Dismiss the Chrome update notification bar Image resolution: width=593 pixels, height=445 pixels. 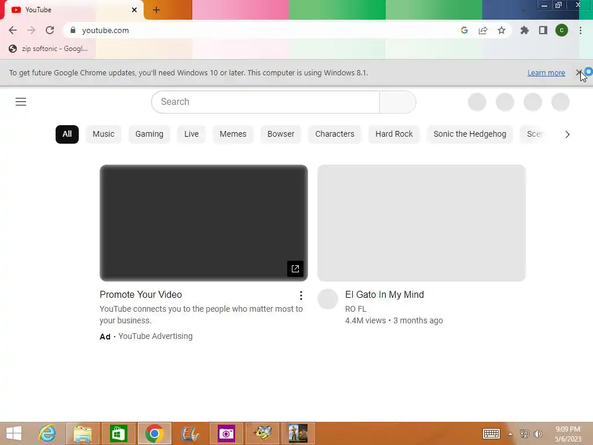point(579,72)
